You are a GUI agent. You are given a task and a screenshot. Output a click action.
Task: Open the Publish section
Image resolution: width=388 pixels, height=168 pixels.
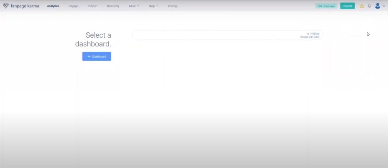[92, 6]
